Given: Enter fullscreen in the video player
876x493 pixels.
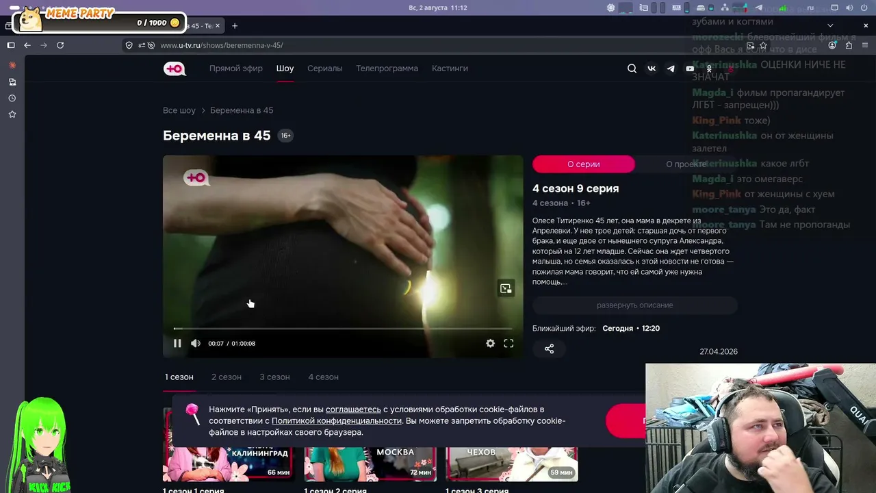Looking at the screenshot, I should (508, 344).
